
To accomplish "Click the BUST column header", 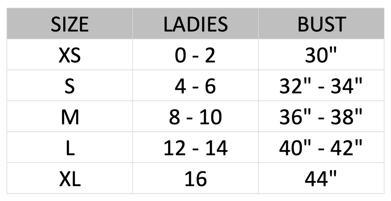I will (321, 24).
